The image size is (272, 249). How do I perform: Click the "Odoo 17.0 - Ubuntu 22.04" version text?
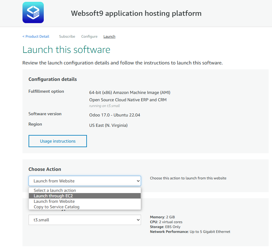pos(115,115)
